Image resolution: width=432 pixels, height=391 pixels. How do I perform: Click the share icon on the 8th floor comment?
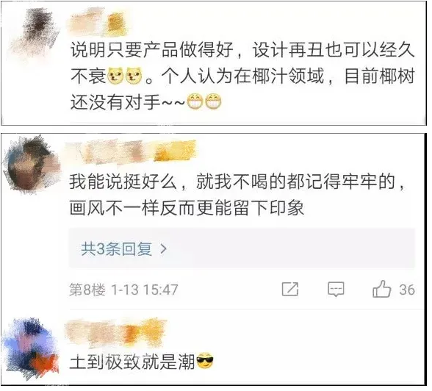tap(290, 290)
